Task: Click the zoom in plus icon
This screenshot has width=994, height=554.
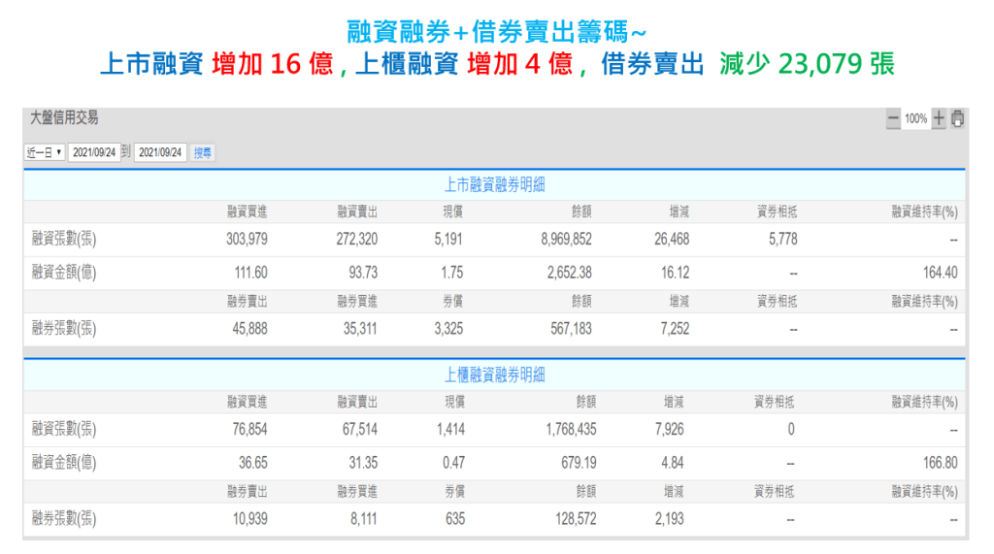Action: 939,119
